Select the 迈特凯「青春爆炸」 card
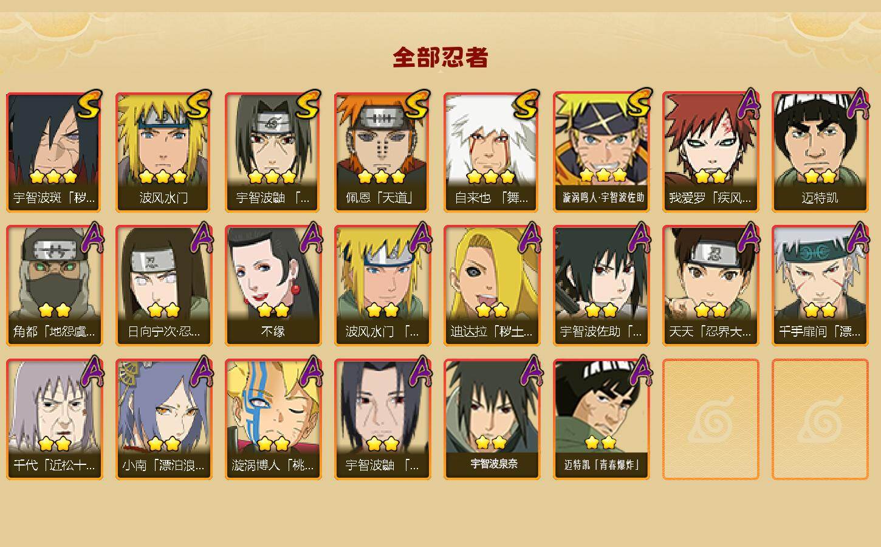 point(601,419)
